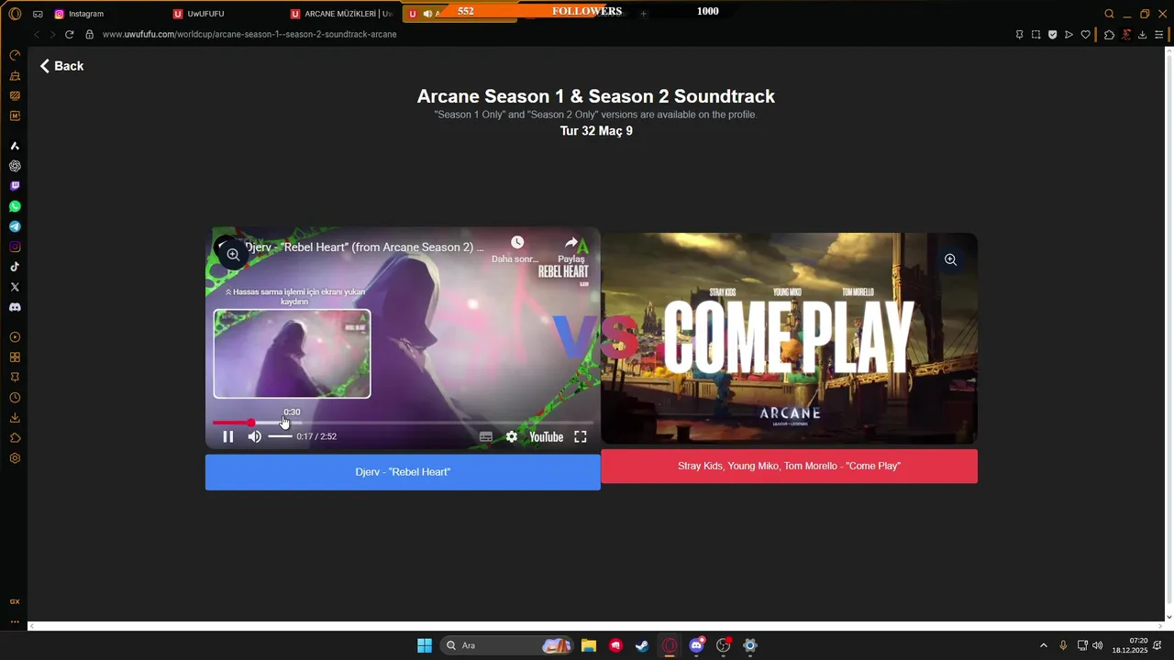Open WhatsApp in the sidebar
Image resolution: width=1174 pixels, height=660 pixels.
(15, 206)
